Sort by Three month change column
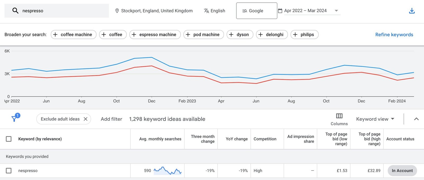This screenshot has width=424, height=180. coord(203,139)
